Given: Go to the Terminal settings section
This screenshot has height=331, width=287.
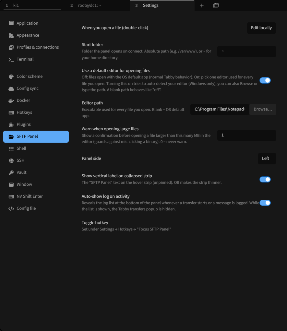Looking at the screenshot, I should pos(36,59).
